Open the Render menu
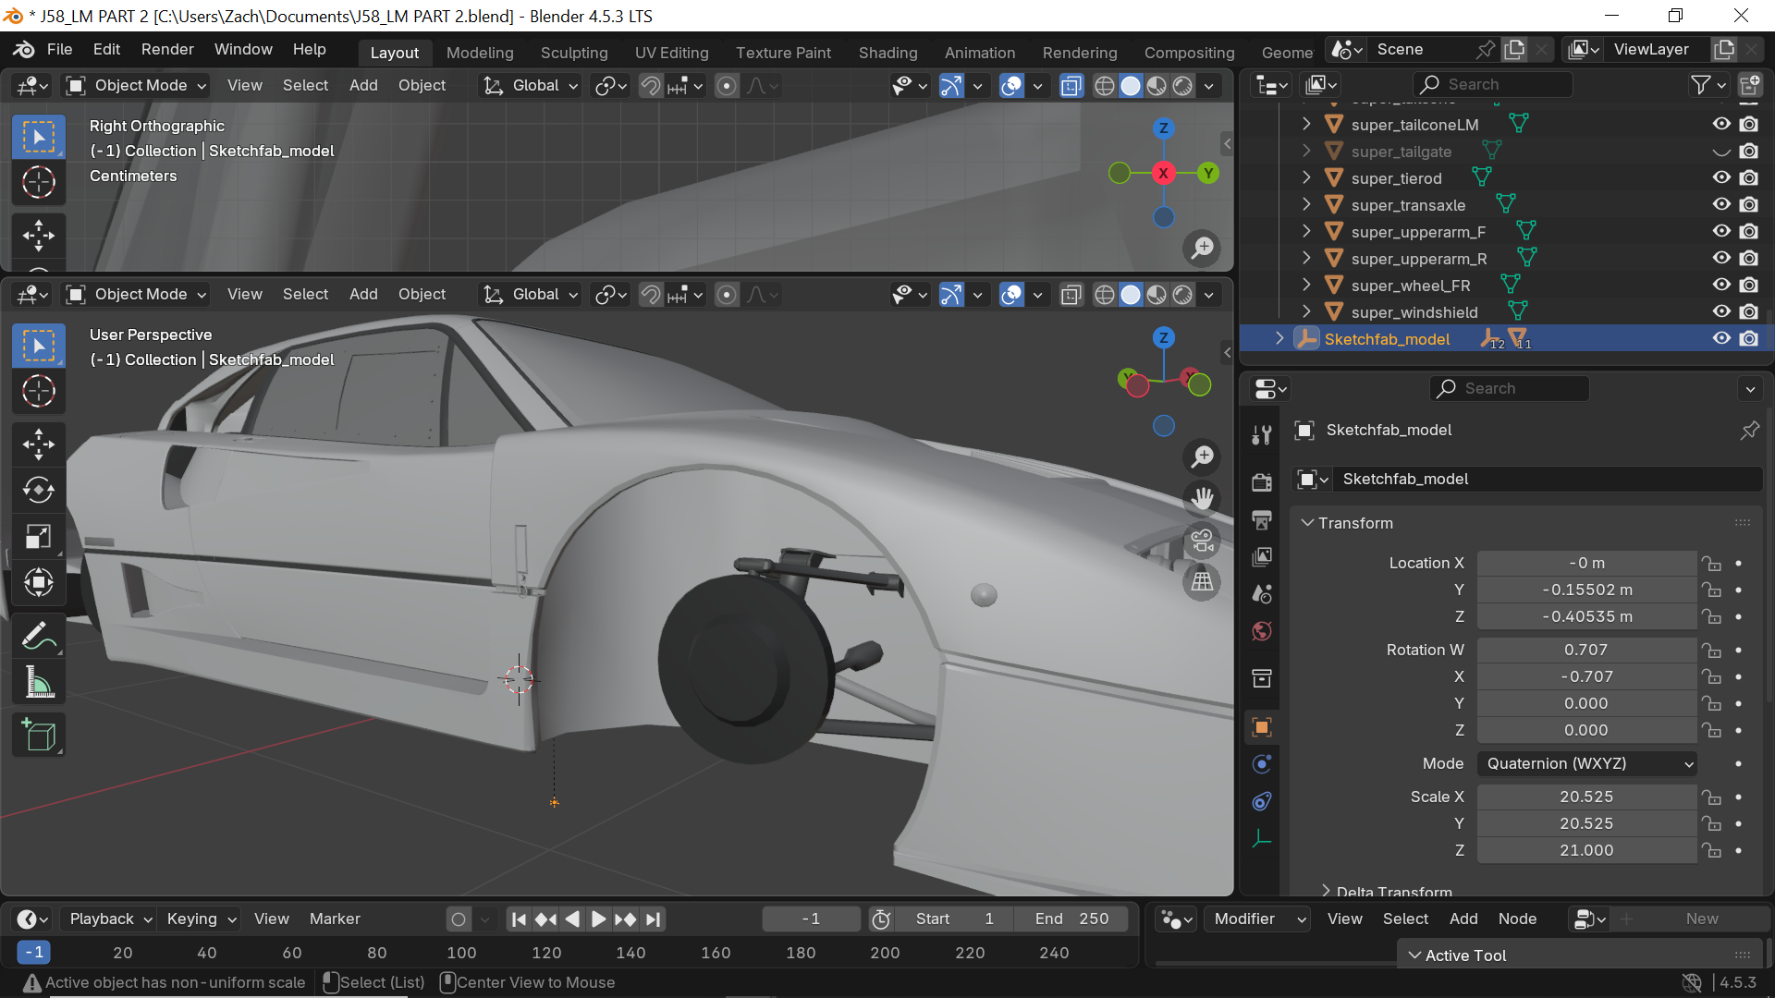 pyautogui.click(x=167, y=49)
